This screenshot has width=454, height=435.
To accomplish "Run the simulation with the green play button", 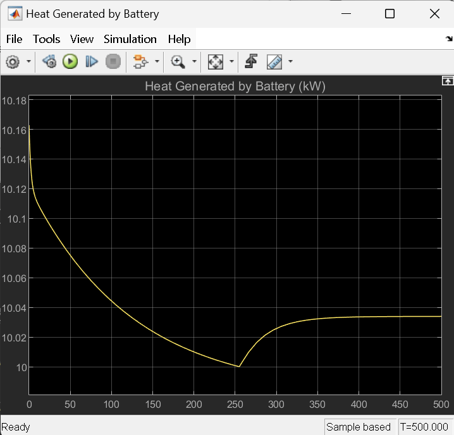I will click(x=70, y=61).
